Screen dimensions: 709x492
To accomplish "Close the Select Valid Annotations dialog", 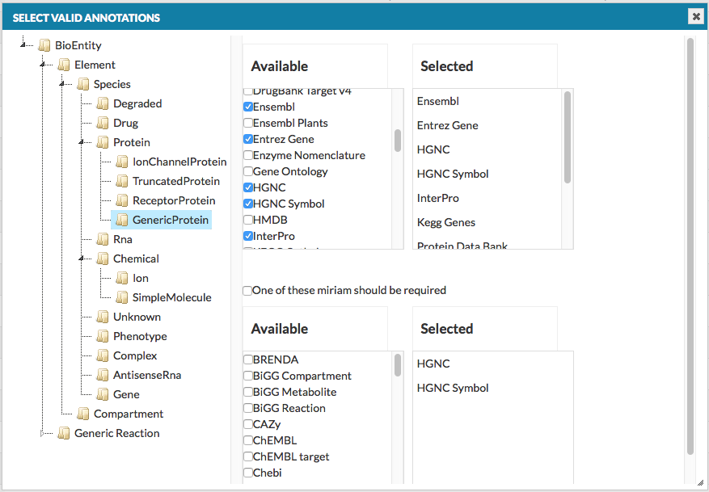I will (695, 16).
